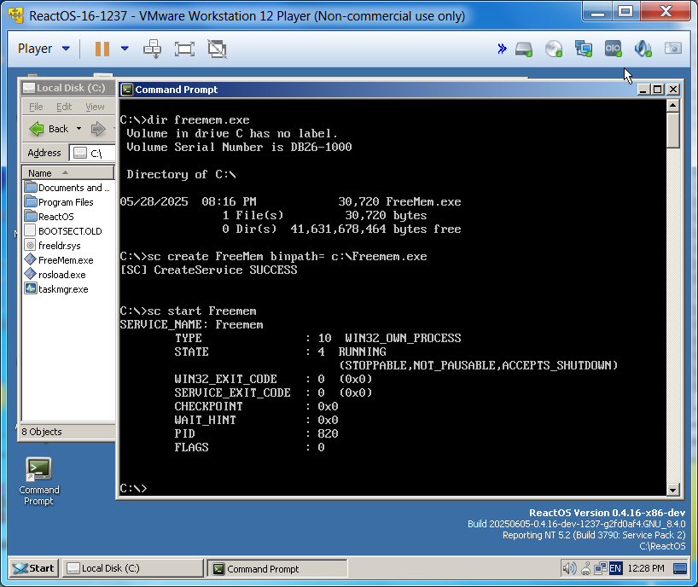Click Command Prompt scrollbar thumb

click(x=672, y=130)
